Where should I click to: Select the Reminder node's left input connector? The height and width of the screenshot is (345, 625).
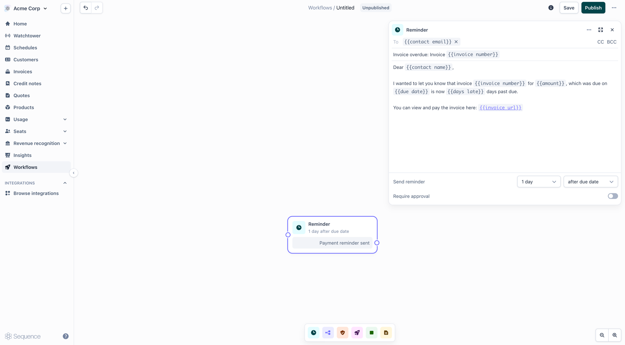tap(288, 235)
